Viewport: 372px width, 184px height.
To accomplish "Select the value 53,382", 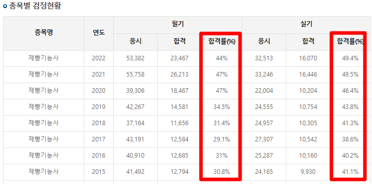I will click(x=135, y=58).
